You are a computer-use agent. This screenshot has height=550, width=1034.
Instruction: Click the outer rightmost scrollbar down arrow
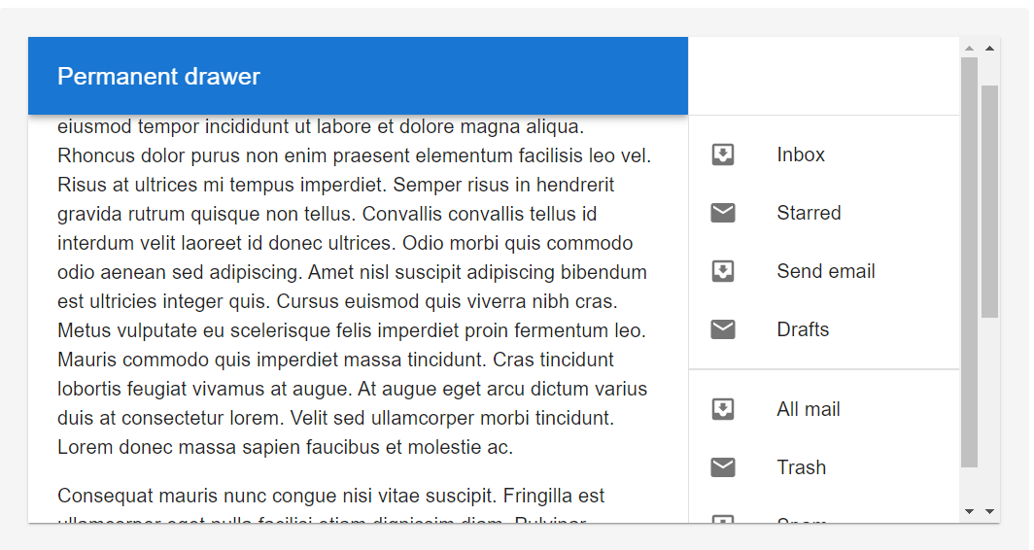[990, 511]
